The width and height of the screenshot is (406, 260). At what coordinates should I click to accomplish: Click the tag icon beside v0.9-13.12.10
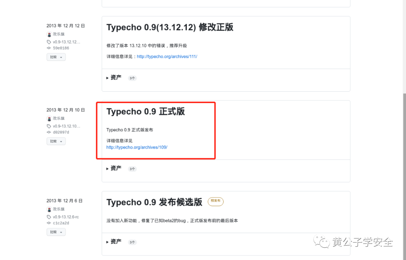click(x=48, y=126)
